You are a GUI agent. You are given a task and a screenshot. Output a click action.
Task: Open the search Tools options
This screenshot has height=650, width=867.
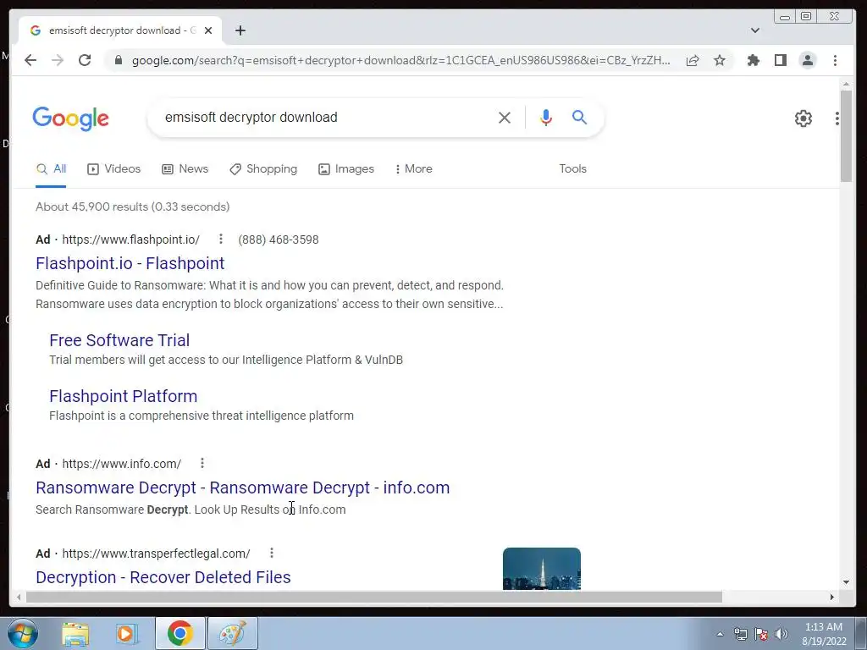pos(572,169)
